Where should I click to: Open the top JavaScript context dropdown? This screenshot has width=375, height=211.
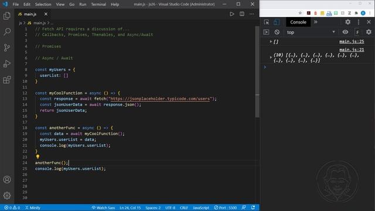point(311,32)
